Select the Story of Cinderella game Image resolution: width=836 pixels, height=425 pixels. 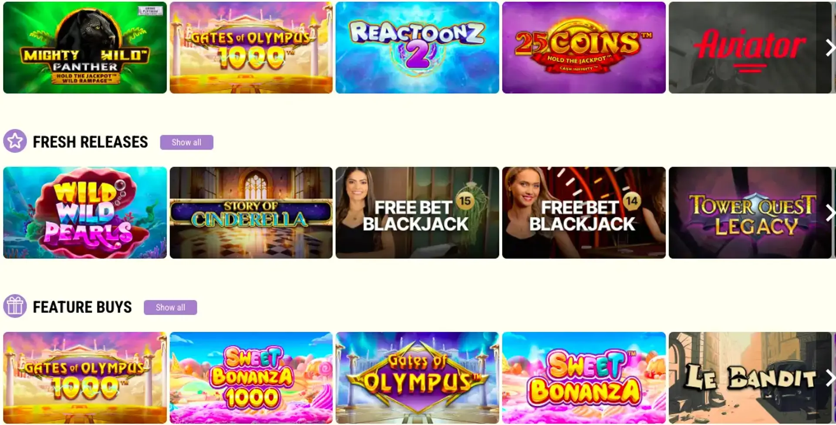(x=251, y=212)
